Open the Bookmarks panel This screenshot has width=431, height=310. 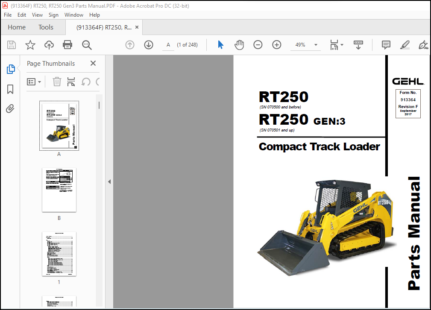point(10,89)
